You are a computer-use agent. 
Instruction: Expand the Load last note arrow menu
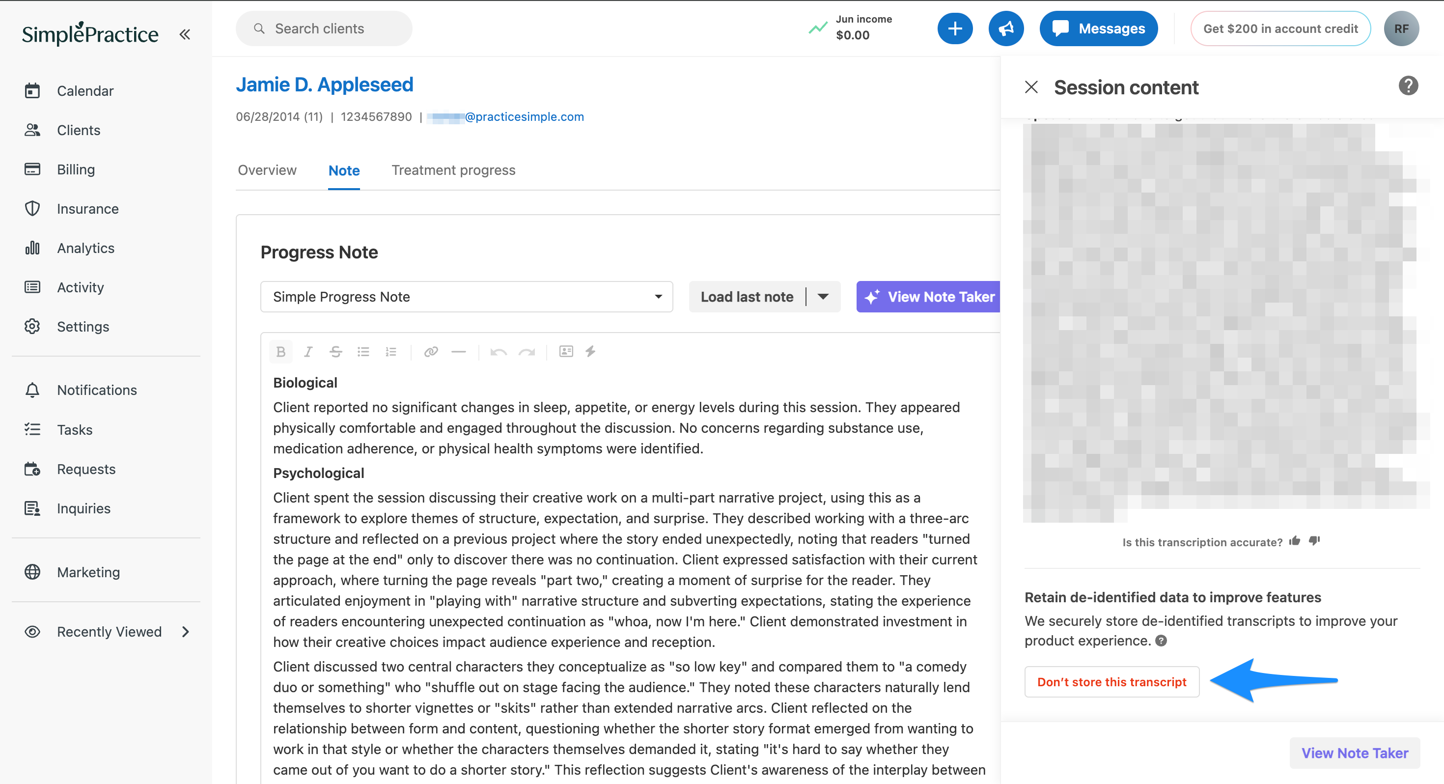click(824, 297)
